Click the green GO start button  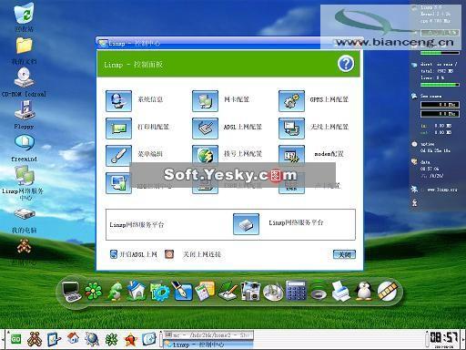pyautogui.click(x=15, y=339)
